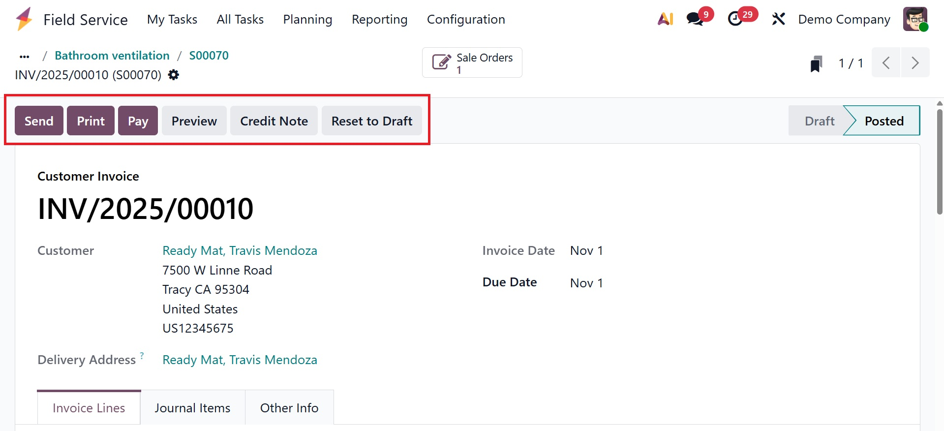Switch to the Journal Items tab
944x431 pixels.
click(192, 408)
